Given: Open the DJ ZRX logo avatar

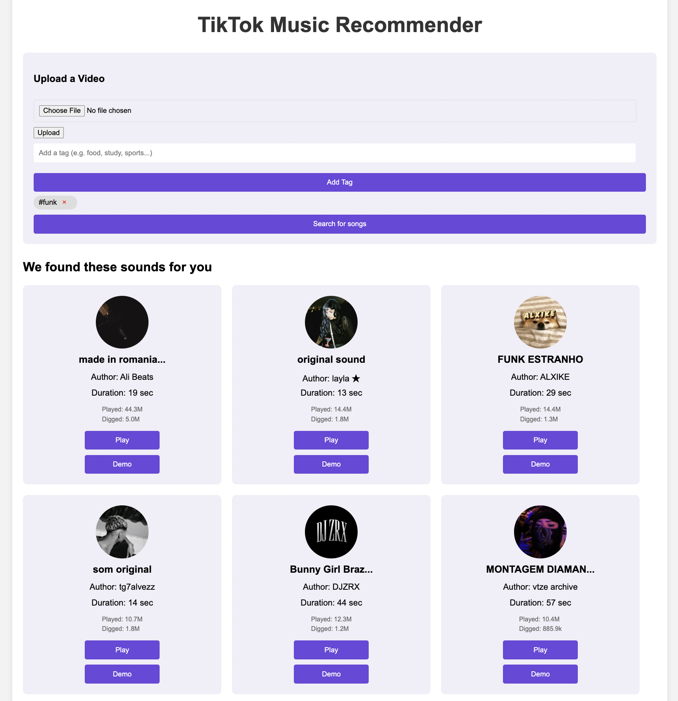Looking at the screenshot, I should click(331, 532).
